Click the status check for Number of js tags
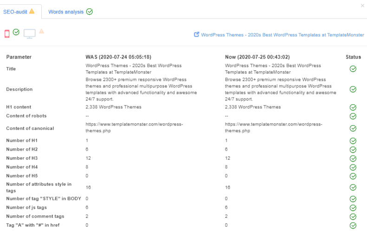Viewport: 367px width, 233px height. [x=353, y=208]
